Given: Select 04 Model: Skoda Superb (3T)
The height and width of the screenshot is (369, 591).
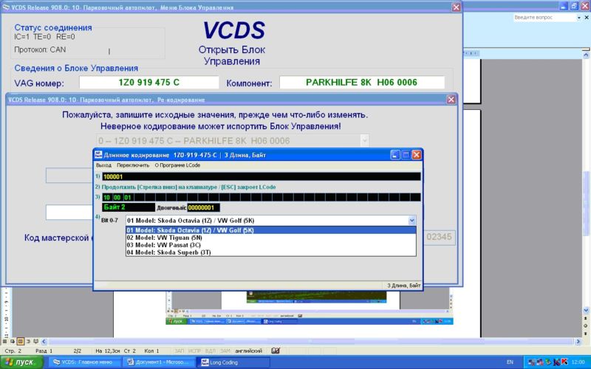Looking at the screenshot, I should tap(270, 252).
